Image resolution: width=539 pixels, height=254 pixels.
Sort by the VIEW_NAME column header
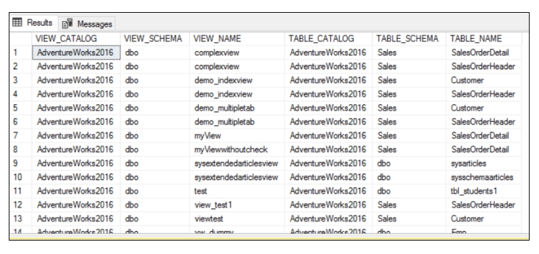(x=237, y=39)
